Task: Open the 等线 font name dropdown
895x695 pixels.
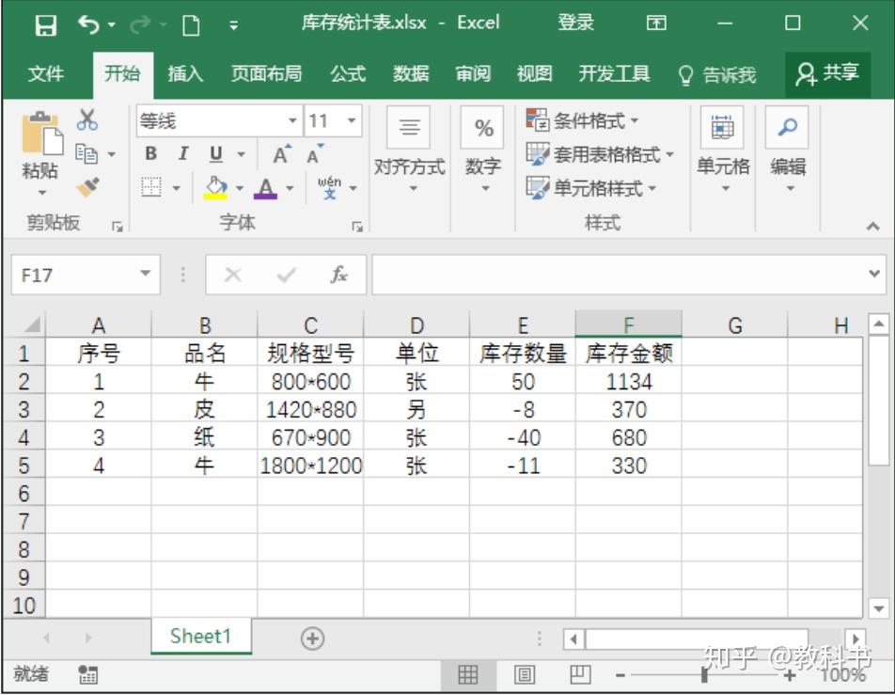Action: tap(292, 120)
